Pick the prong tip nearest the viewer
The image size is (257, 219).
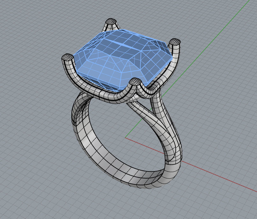coord(136,81)
